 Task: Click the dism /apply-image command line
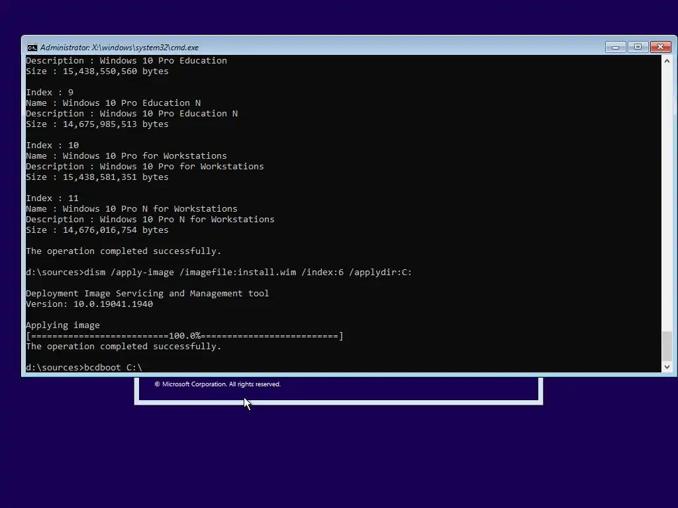tap(218, 272)
